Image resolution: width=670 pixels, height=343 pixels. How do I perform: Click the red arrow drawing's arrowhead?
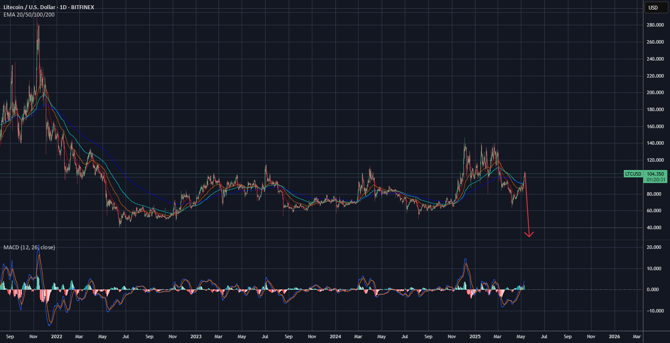(529, 234)
